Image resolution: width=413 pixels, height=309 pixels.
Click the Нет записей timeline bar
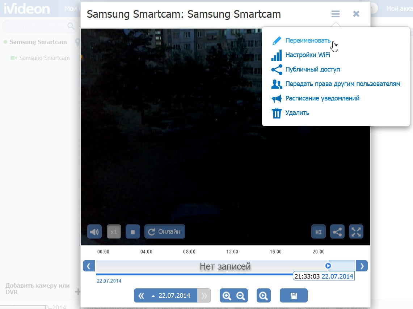coord(225,266)
